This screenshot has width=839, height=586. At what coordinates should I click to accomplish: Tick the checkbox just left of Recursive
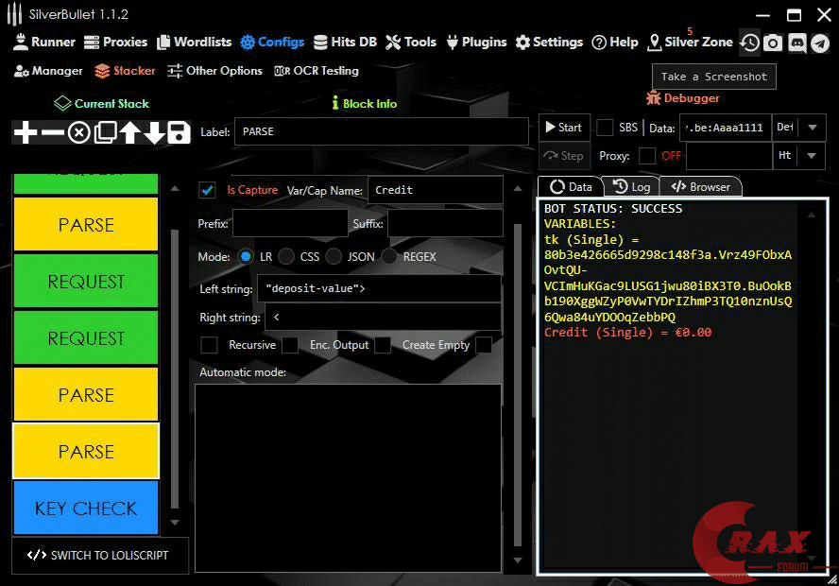209,345
